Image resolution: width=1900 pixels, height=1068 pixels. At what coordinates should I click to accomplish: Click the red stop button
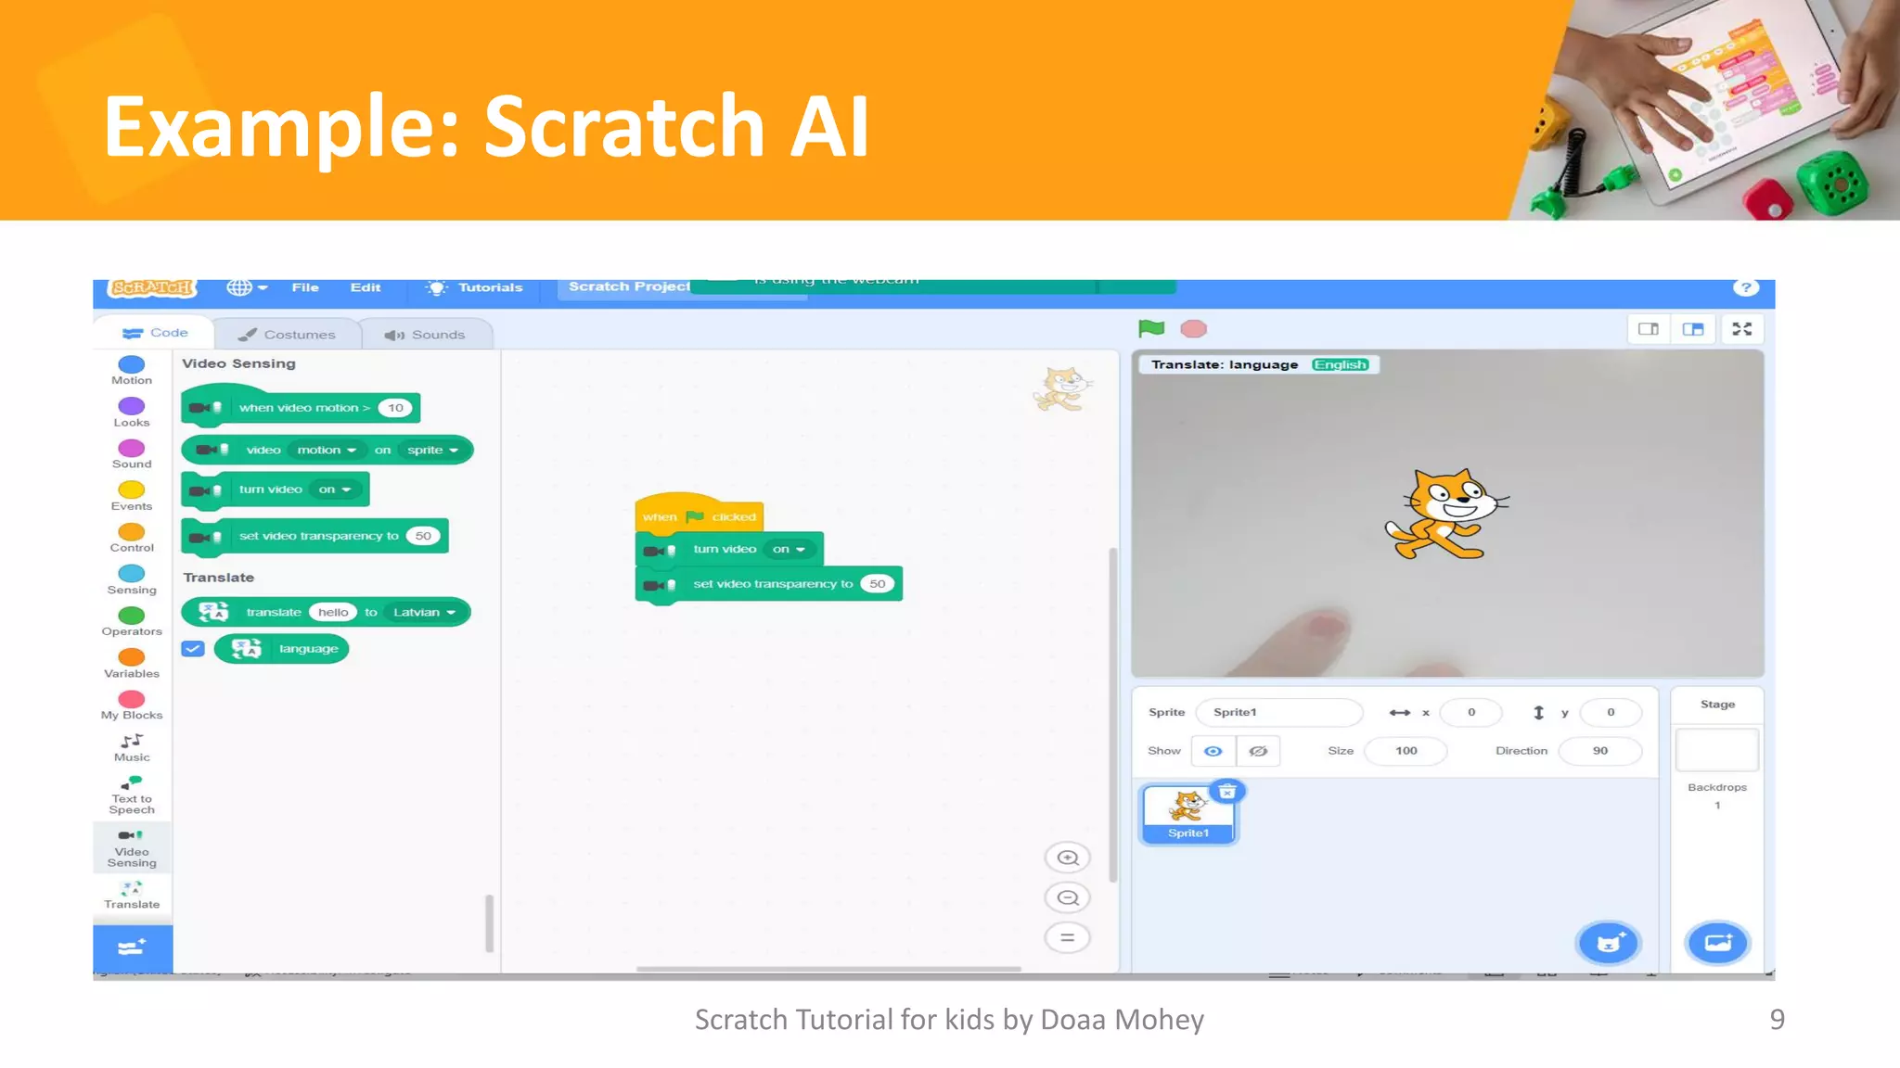click(1193, 329)
